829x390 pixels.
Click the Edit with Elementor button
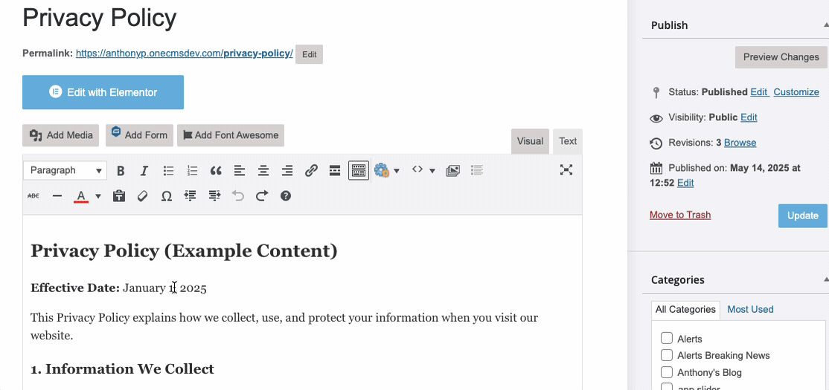pos(103,92)
